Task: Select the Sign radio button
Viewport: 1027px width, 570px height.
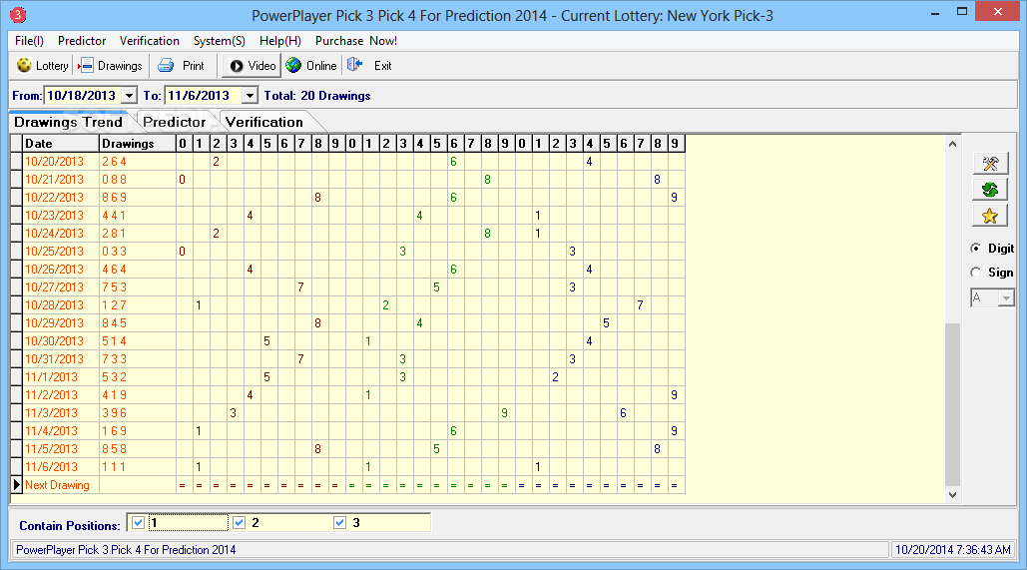Action: point(976,272)
